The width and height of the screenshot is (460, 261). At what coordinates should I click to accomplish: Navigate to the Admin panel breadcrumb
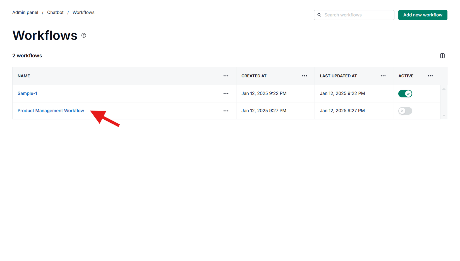25,12
